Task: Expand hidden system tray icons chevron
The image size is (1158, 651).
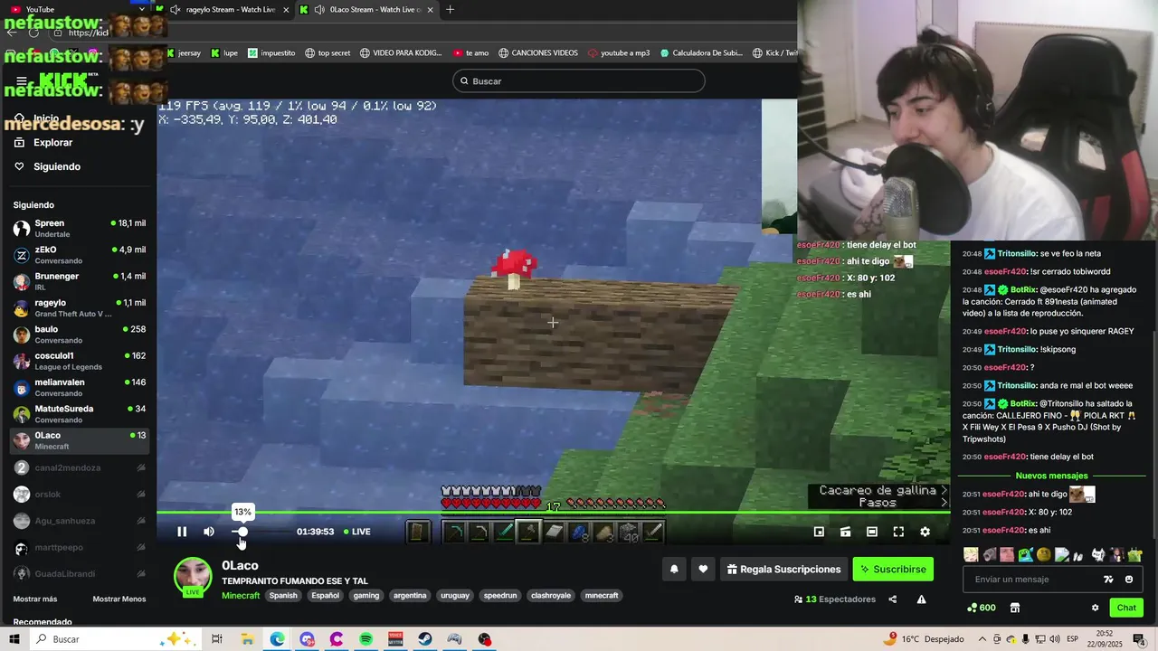Action: (982, 639)
